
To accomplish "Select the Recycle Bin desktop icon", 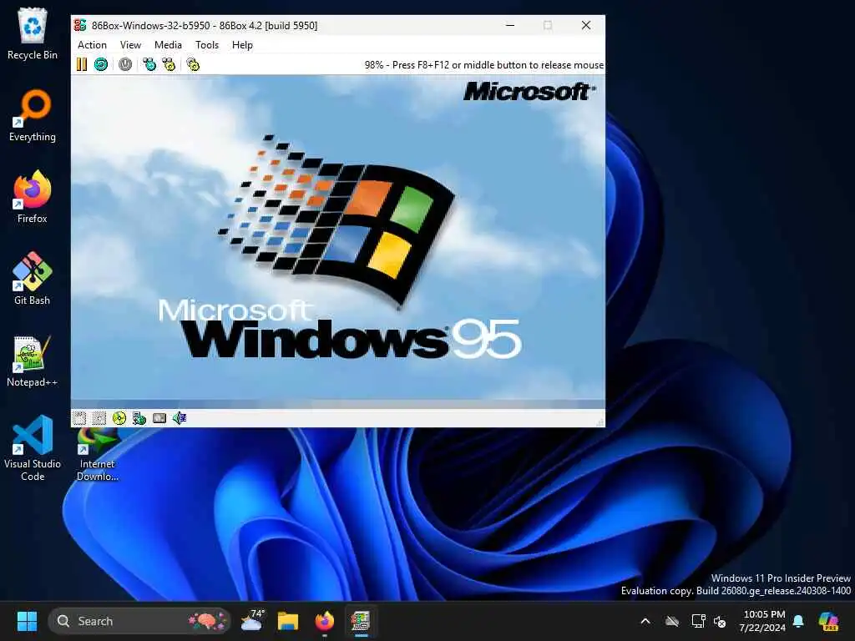I will tap(33, 33).
